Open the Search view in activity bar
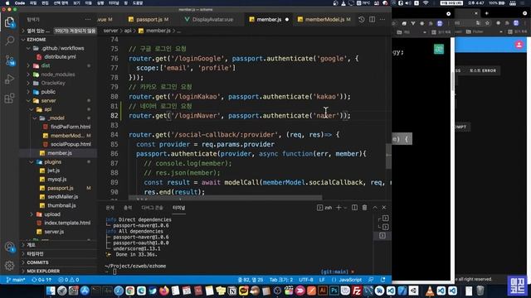Viewport: 531px width, 298px height. (x=9, y=41)
